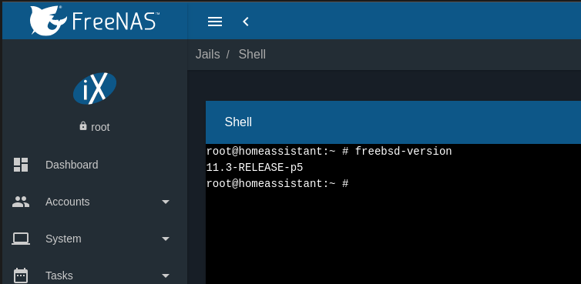Click the lock icon beside root
This screenshot has height=284, width=581.
(x=83, y=126)
